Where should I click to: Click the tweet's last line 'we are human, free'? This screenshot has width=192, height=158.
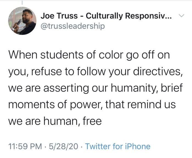tap(55, 121)
